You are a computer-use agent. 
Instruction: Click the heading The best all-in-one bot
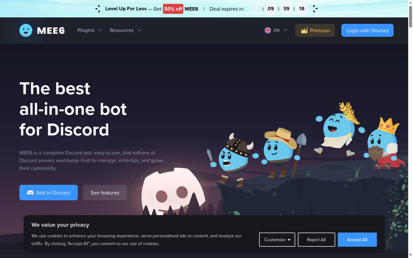click(73, 109)
